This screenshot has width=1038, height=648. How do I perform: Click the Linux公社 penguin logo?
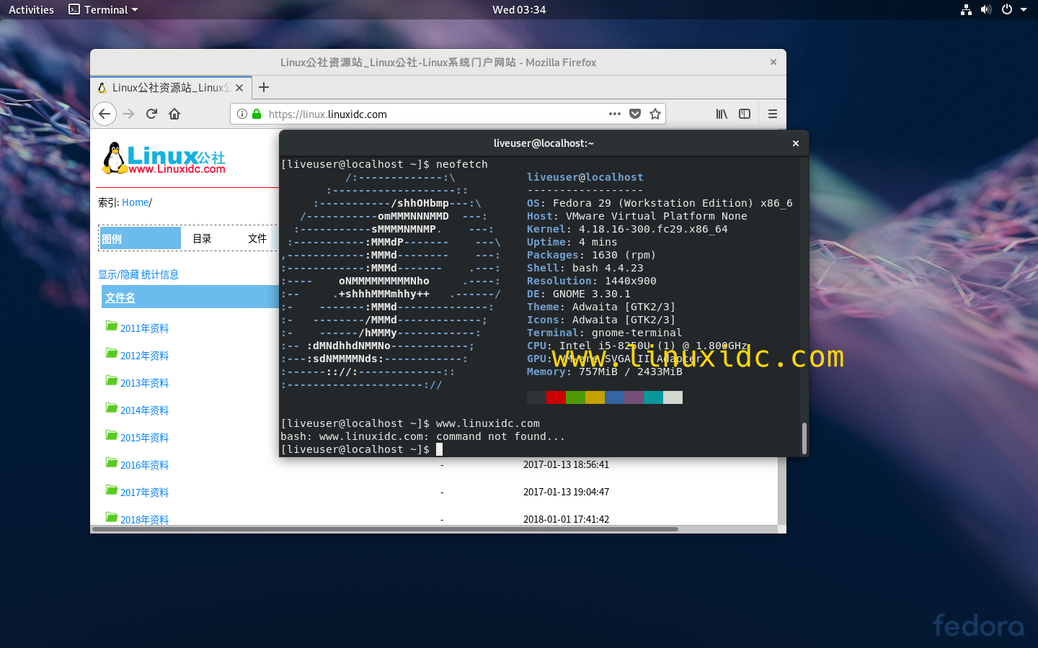tap(164, 158)
